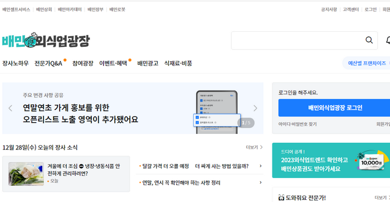Advance to next banner slide arrow
This screenshot has width=390, height=202.
255,108
